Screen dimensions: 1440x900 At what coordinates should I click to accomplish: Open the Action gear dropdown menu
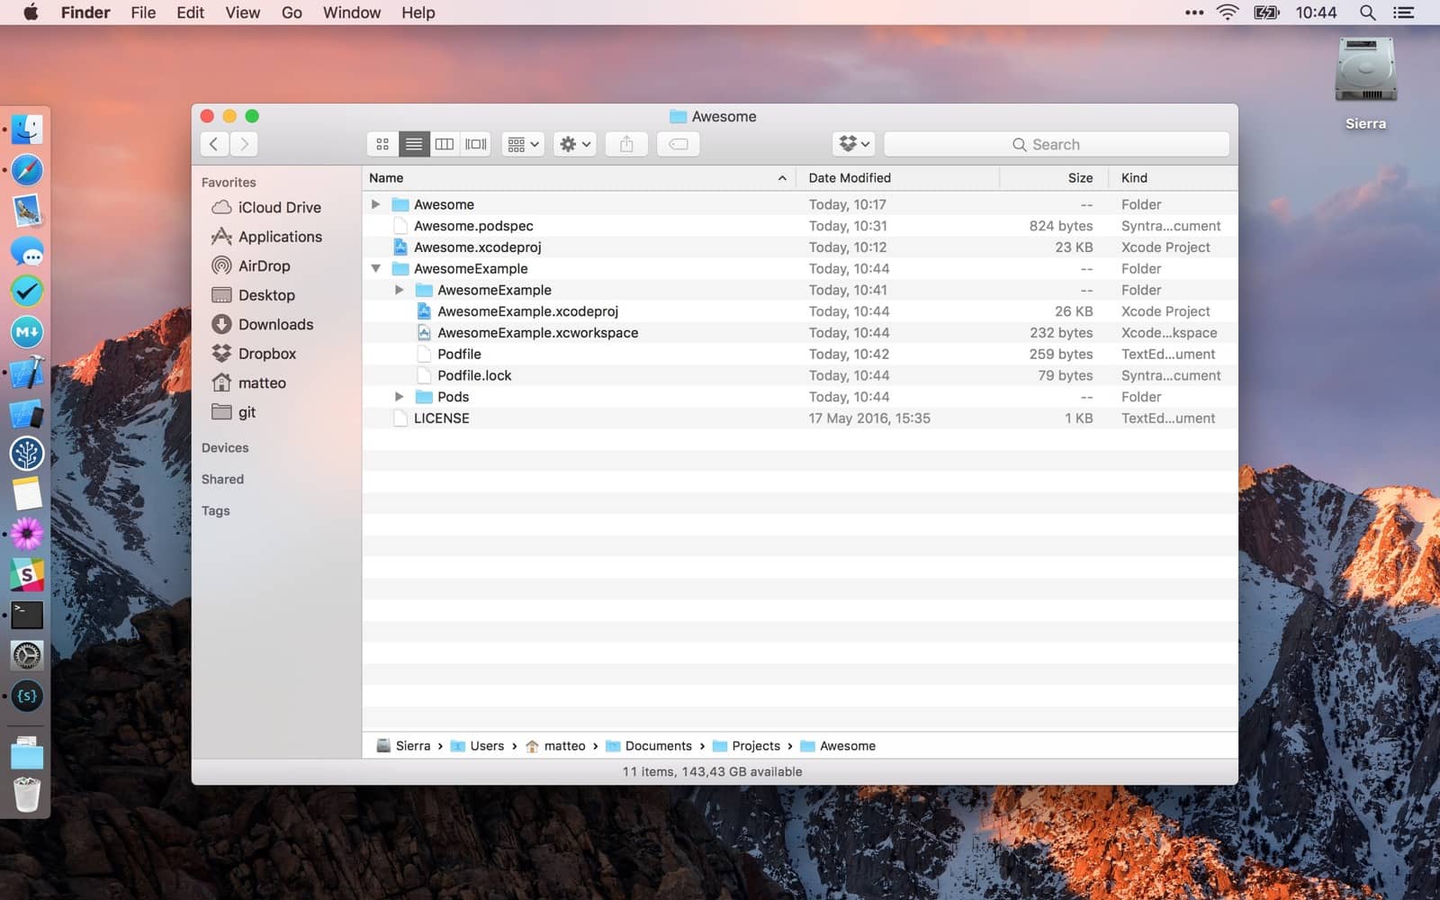click(x=574, y=144)
